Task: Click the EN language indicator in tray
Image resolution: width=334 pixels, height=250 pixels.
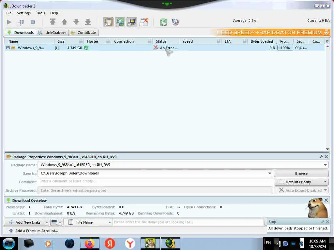Action: coord(268,243)
